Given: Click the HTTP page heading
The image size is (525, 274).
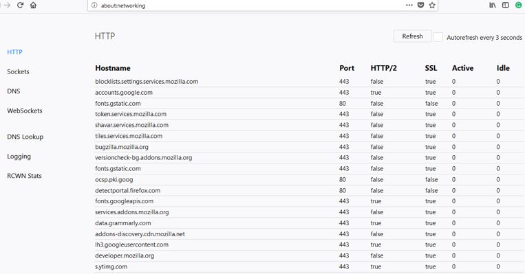Looking at the screenshot, I should coord(105,36).
